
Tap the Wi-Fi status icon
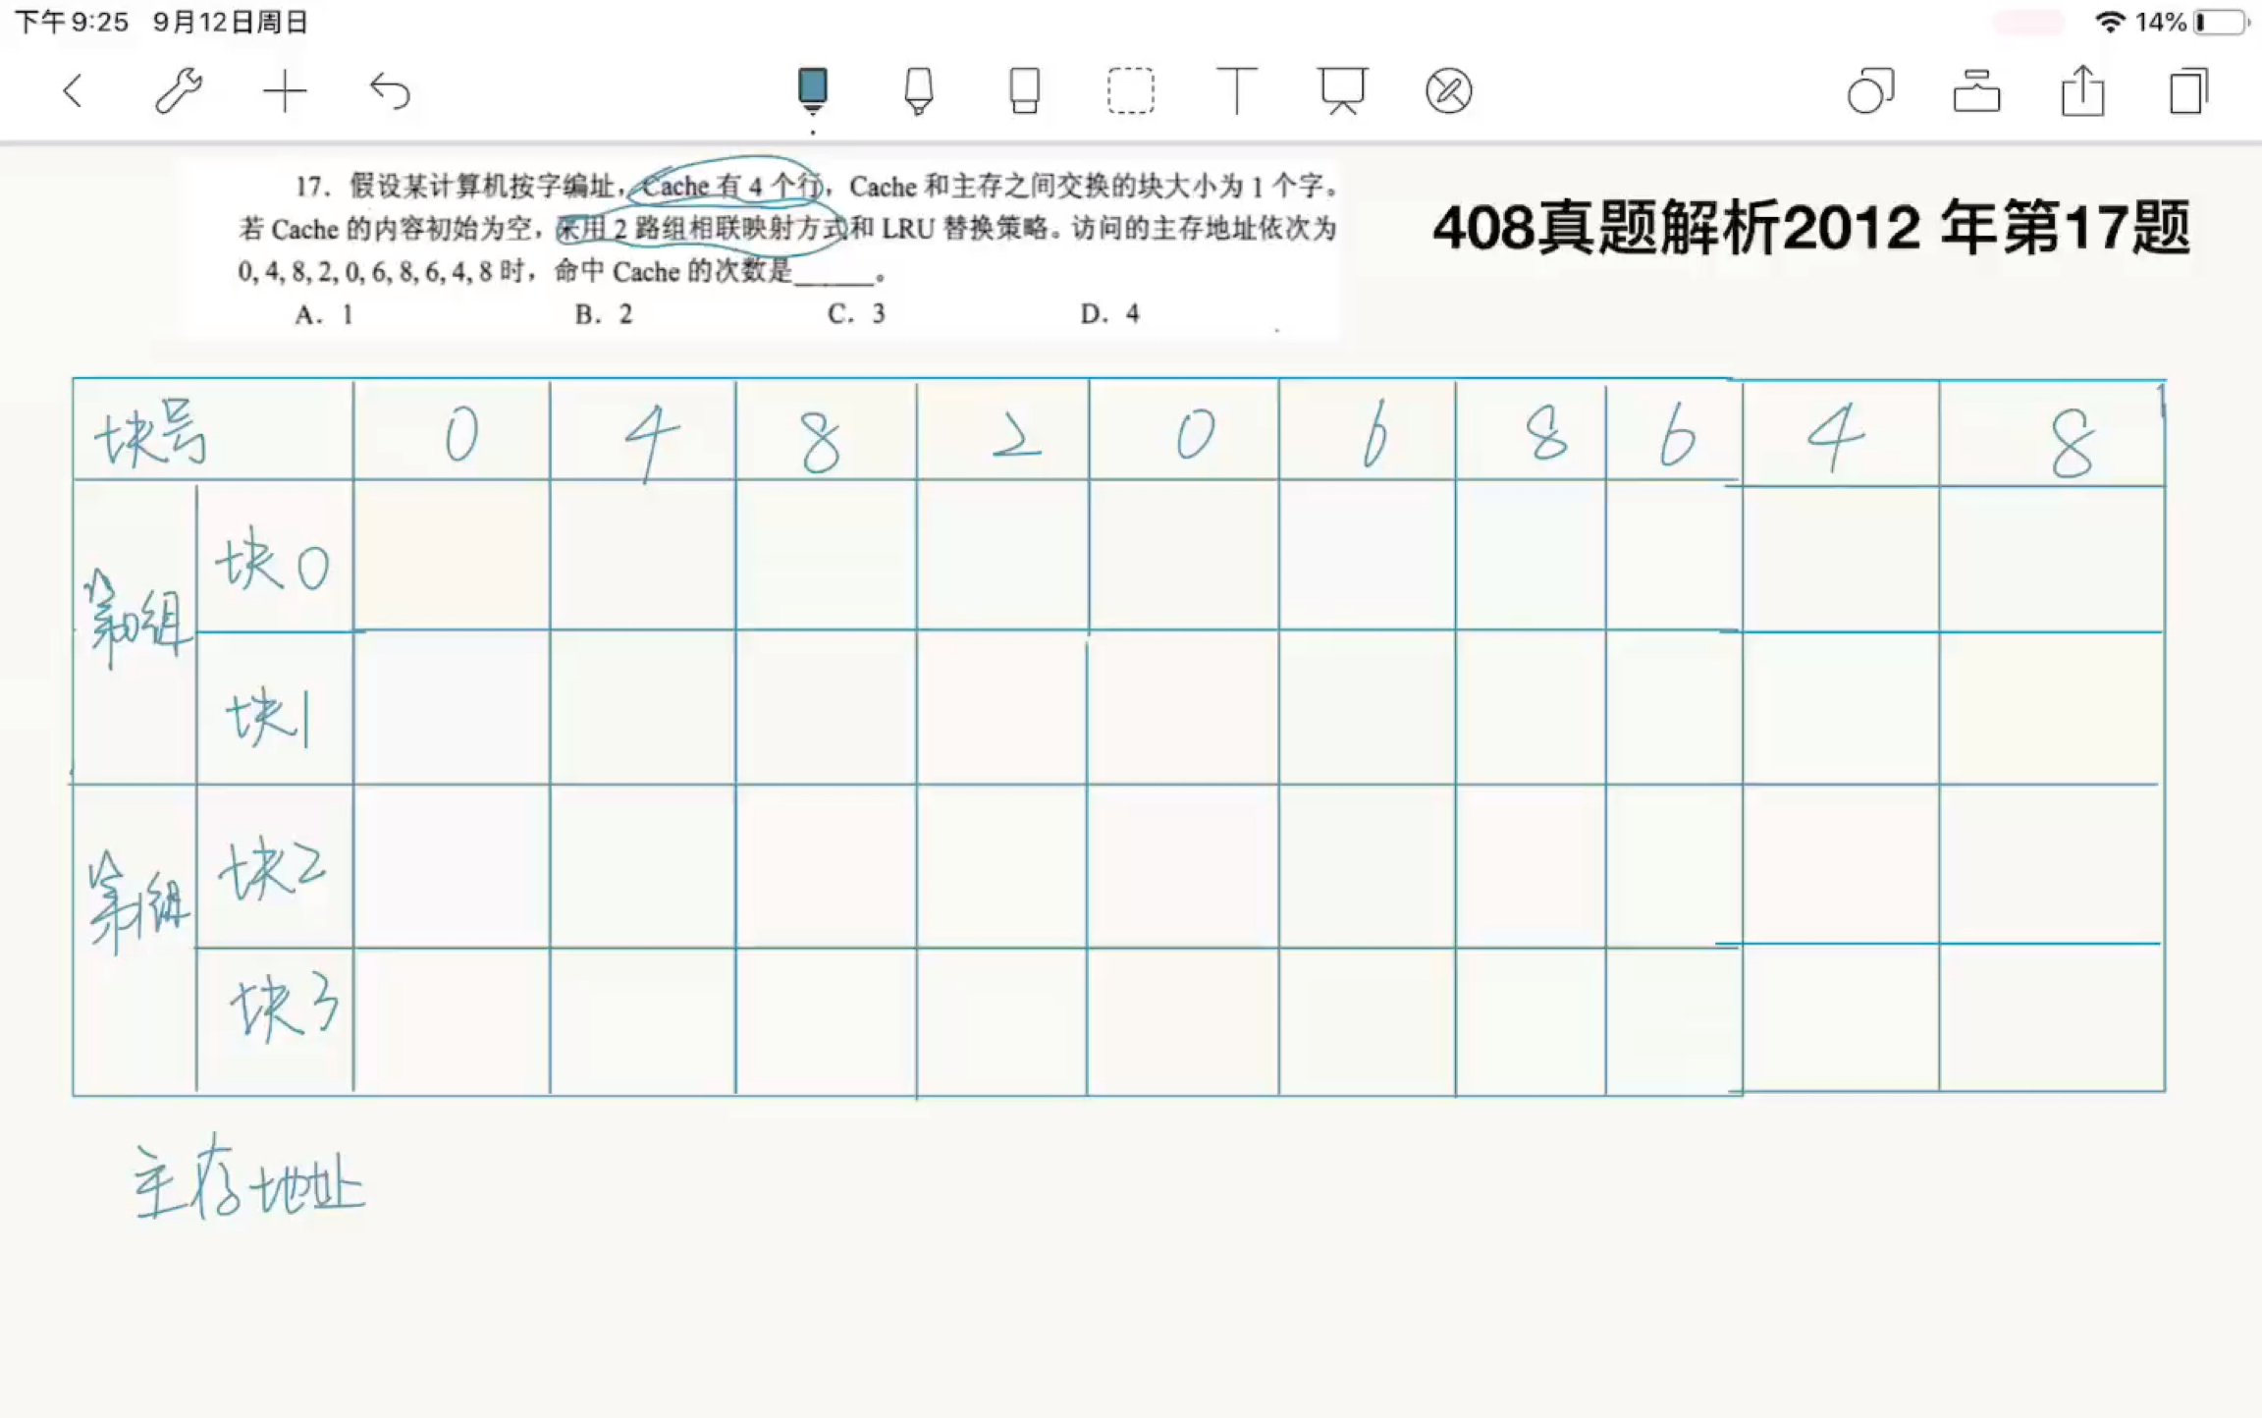coord(2110,22)
